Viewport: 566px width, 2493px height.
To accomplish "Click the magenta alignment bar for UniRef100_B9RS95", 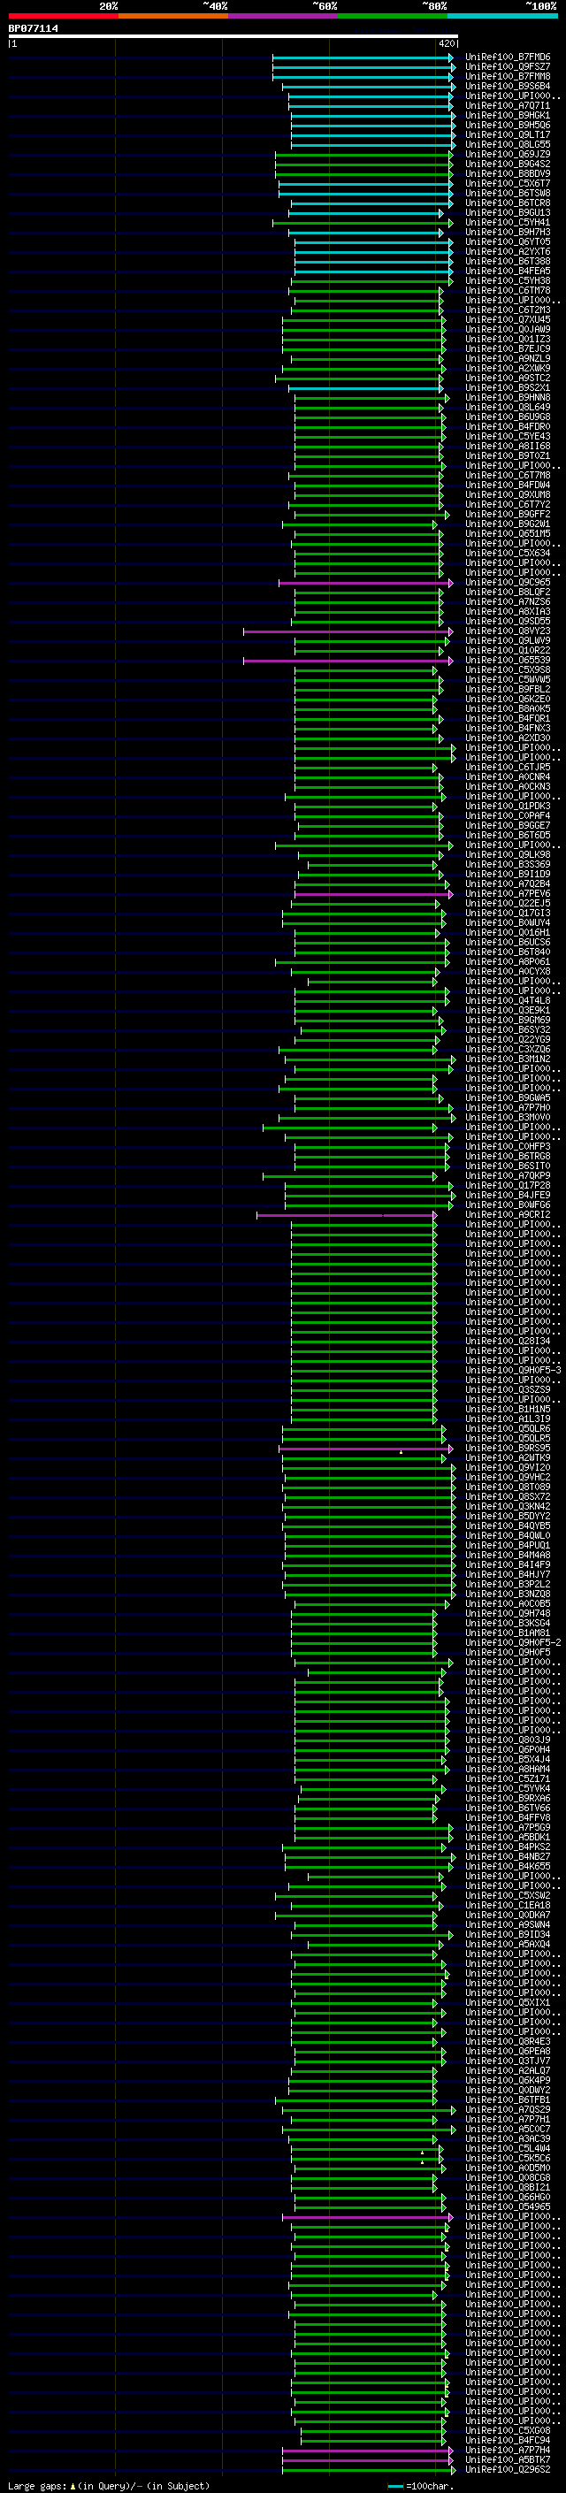I will click(366, 1449).
